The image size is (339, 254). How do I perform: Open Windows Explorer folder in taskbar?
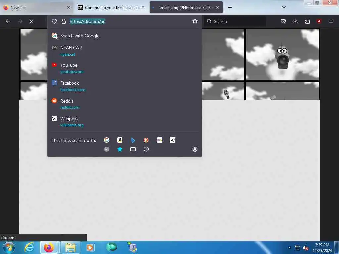(71, 247)
